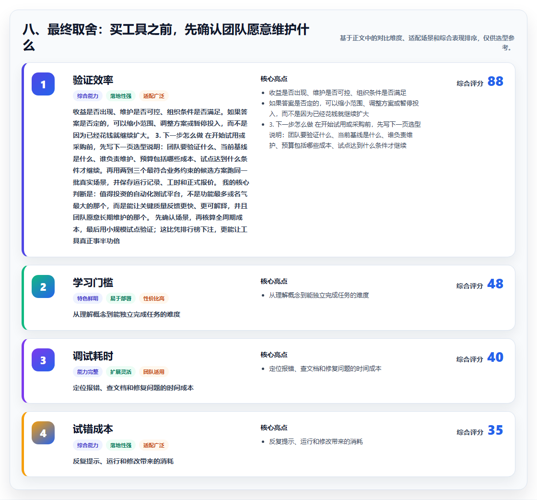Click bullet 反复提示、运行和修改带来的消耗
Screen dimensions: 537x500
coord(316,441)
